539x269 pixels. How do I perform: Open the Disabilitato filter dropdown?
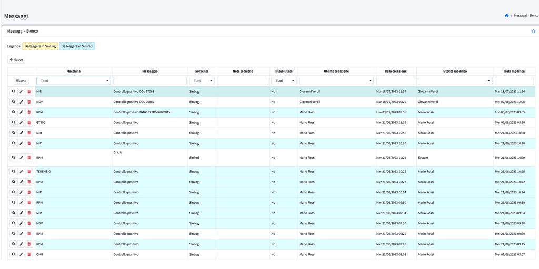284,81
